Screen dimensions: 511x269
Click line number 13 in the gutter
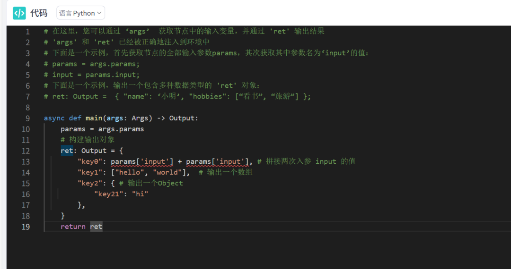point(26,162)
